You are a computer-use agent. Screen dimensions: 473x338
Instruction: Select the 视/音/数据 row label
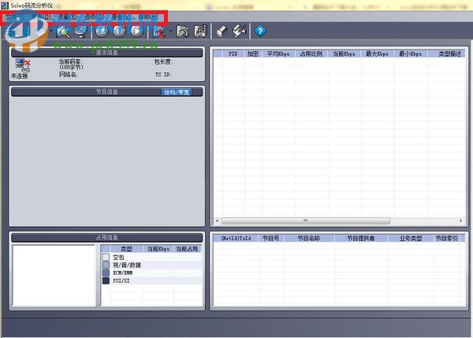(127, 266)
